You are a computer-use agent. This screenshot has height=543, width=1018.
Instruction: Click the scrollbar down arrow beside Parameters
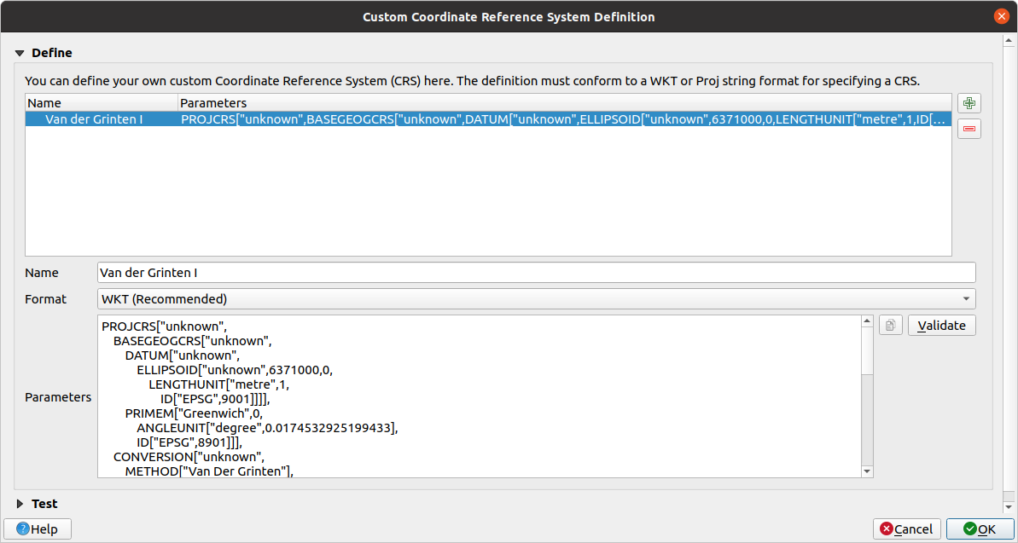(867, 471)
